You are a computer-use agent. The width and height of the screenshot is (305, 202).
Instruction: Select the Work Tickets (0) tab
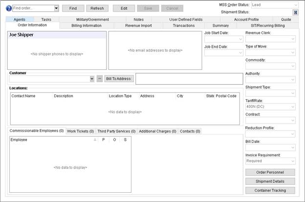pyautogui.click(x=80, y=131)
